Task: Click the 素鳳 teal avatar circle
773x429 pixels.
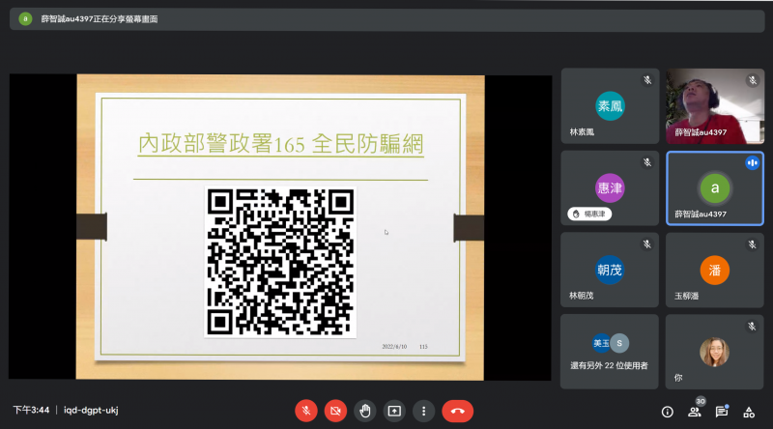Action: (610, 106)
